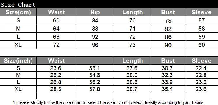The height and width of the screenshot is (105, 218).
Task: Select the Size(inch) header cell
Action: click(18, 61)
